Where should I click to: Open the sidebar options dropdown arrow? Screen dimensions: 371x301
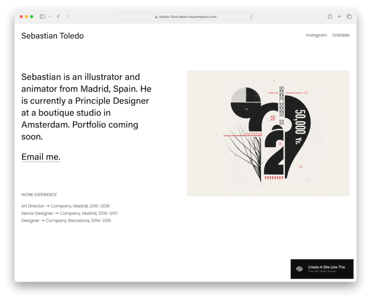point(49,16)
